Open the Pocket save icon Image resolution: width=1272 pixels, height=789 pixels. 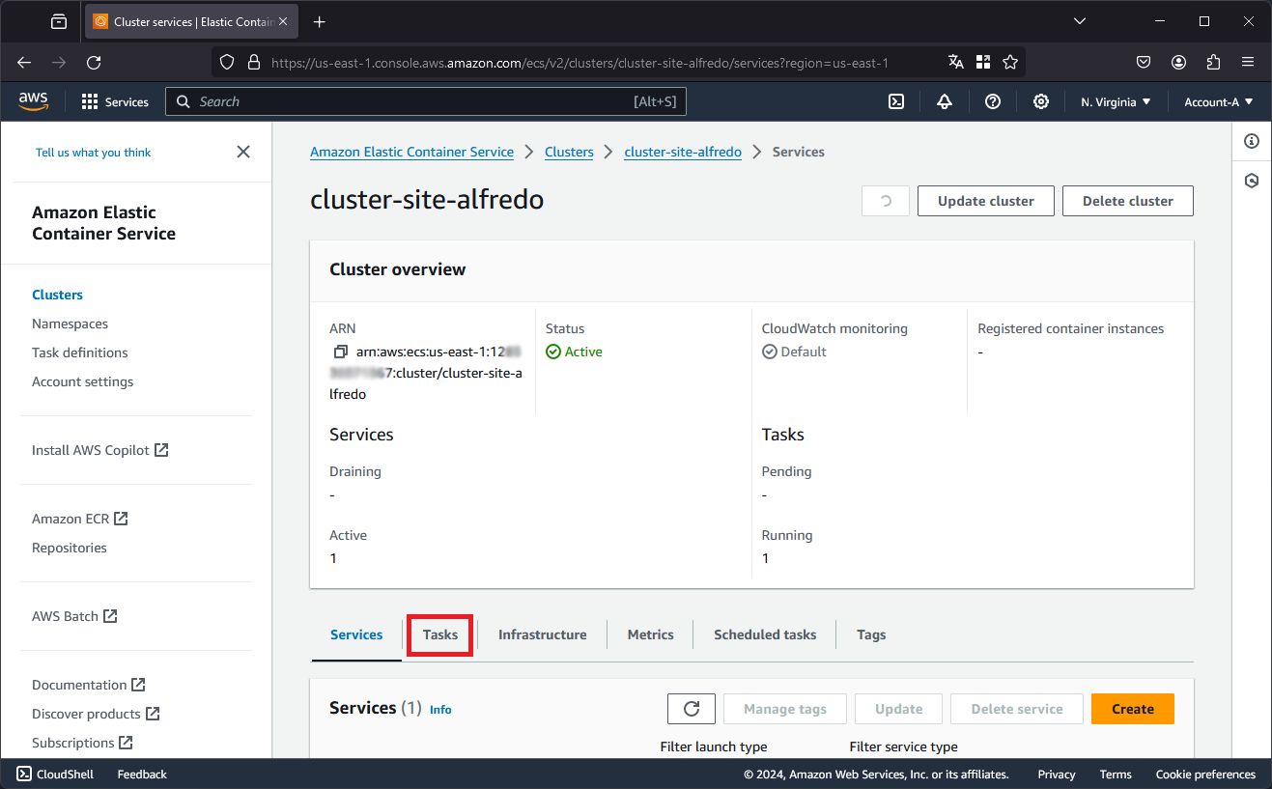[x=1144, y=62]
